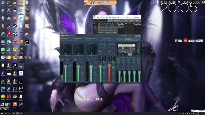Screen dimensions: 205x115
Task: Open the Voicemeeter desktop shortcut
Action: (15, 42)
